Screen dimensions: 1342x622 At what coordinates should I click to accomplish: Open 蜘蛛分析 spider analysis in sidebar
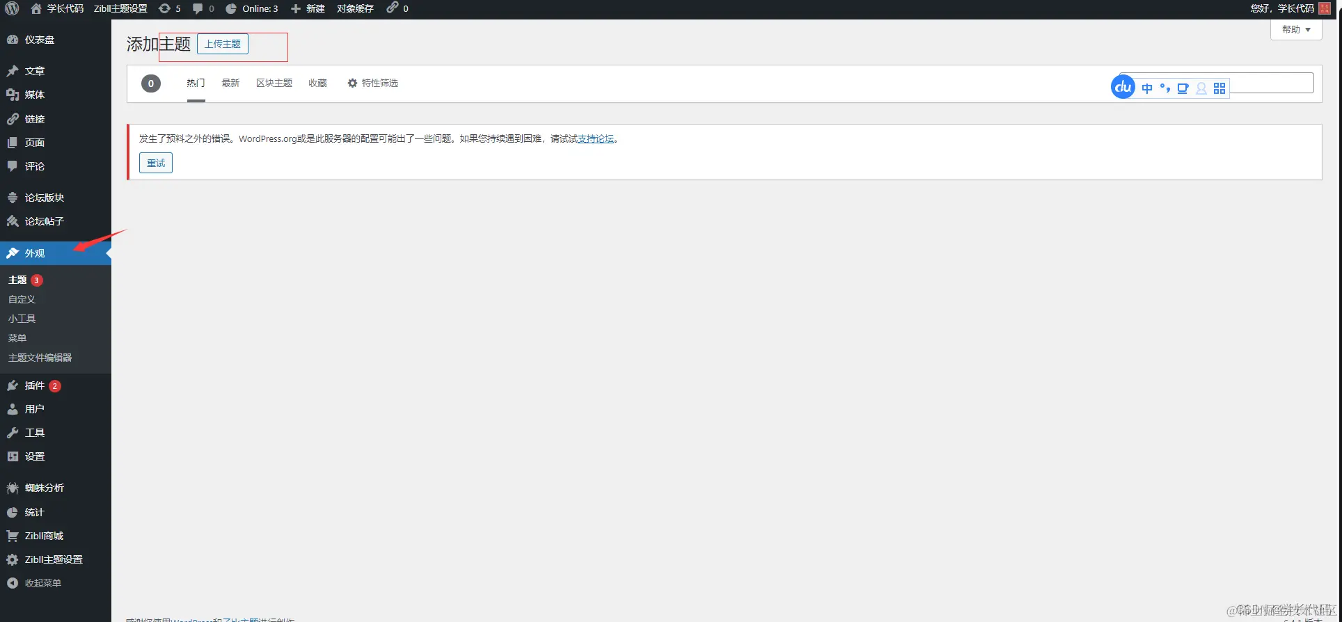pos(56,488)
